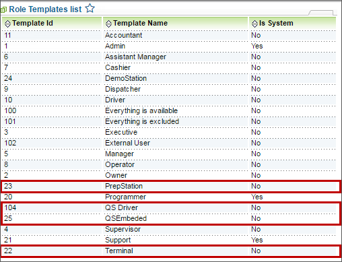Select the Accountant template row
Viewport: 342px width, 262px height.
[169, 35]
